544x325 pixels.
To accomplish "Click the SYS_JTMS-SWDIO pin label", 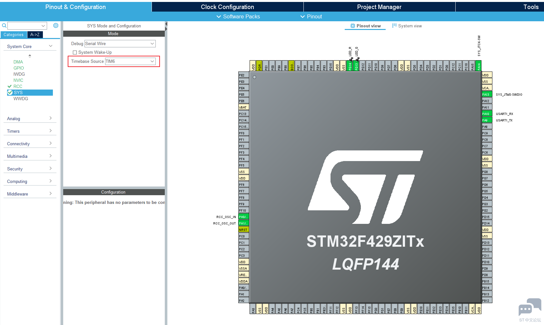I will click(x=509, y=95).
